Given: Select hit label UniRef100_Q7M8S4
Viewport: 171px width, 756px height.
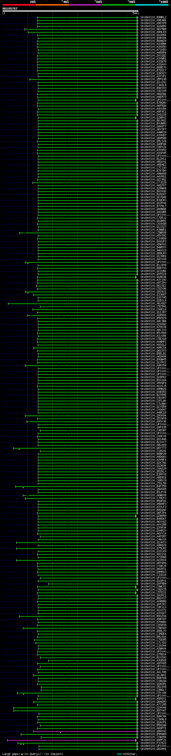Looking at the screenshot, I should point(153,654).
